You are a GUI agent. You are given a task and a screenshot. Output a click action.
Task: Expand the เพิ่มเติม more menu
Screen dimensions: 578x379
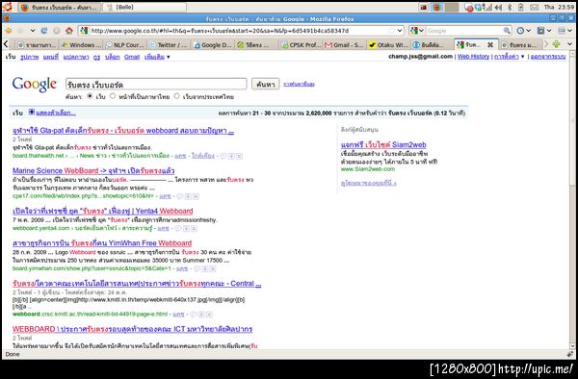point(157,57)
